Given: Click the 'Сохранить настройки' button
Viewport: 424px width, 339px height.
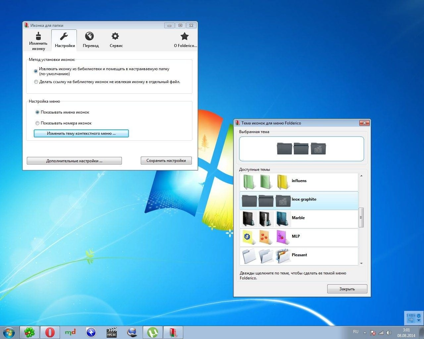Looking at the screenshot, I should click(x=166, y=160).
